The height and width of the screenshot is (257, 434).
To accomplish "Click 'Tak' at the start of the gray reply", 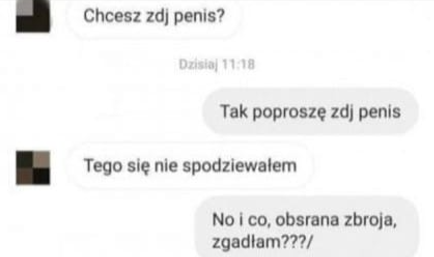I will click(x=234, y=111).
